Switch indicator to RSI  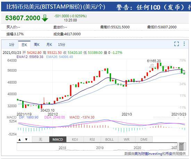click(x=92, y=139)
